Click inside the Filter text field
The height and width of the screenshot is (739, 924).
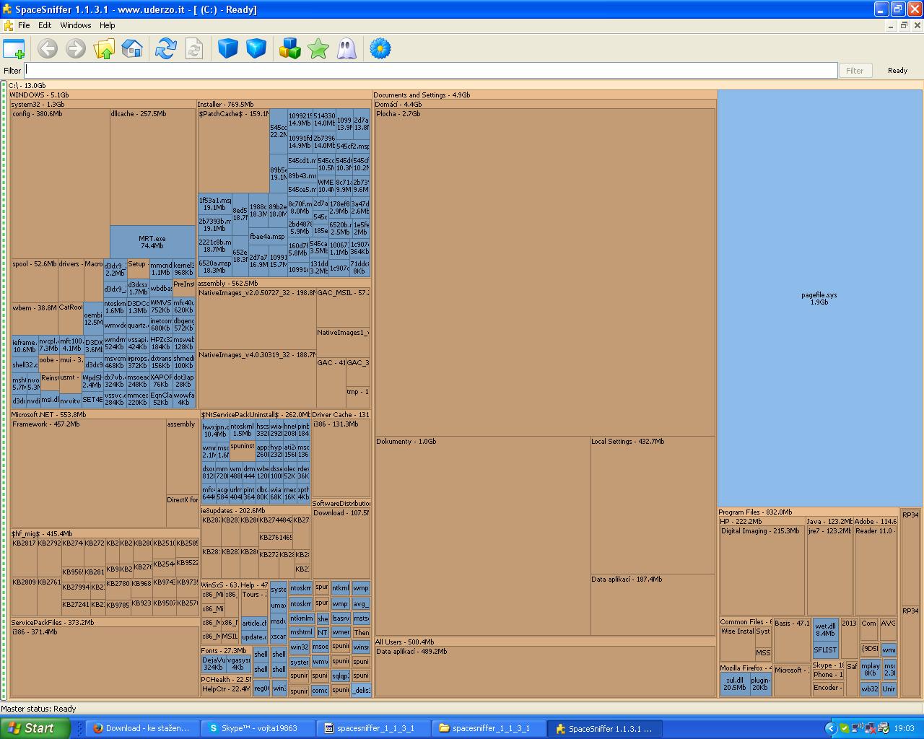click(430, 71)
